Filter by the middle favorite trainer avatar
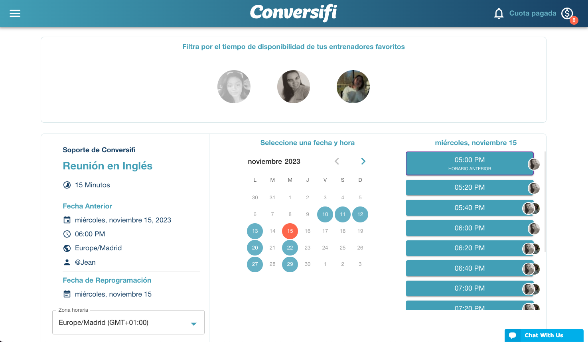588x342 pixels. tap(294, 87)
